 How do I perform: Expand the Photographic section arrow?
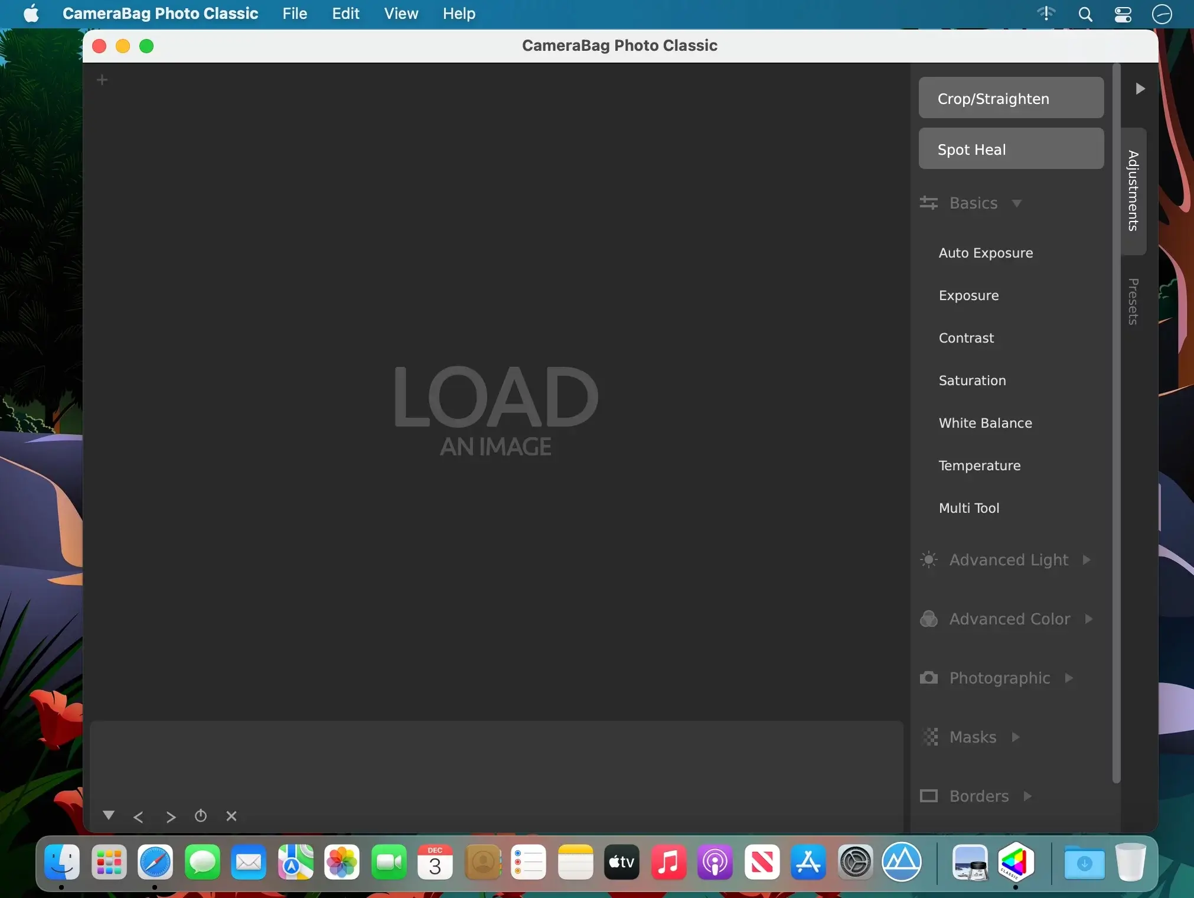1069,678
